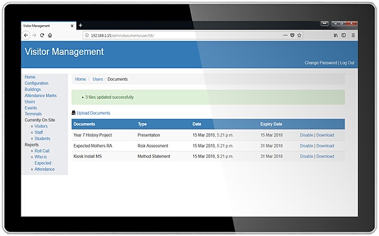Open a new tab with plus icon

click(x=80, y=25)
